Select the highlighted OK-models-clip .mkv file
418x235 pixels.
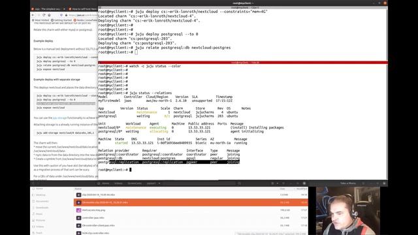pos(191,202)
